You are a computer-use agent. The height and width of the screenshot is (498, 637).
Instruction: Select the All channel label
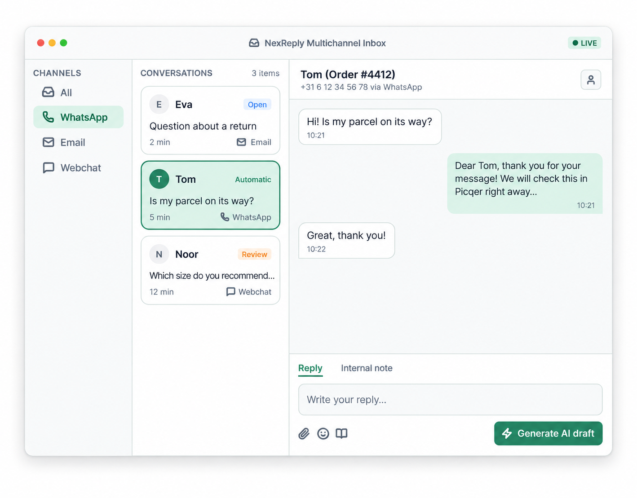[66, 93]
